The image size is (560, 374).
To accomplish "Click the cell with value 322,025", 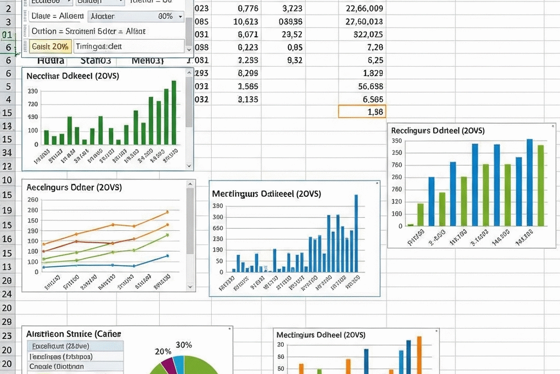I will (x=362, y=34).
